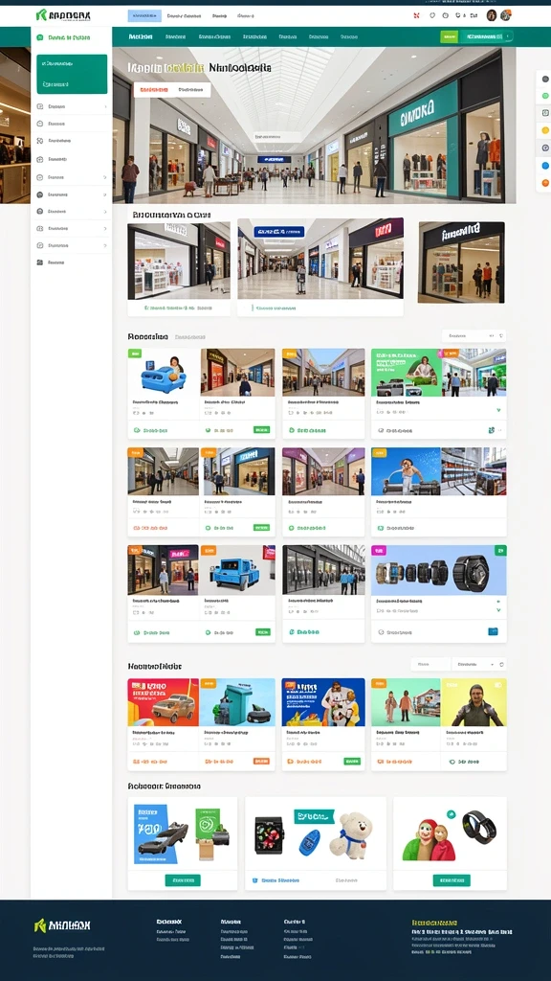
Task: Click the yellow circle in the right edge strip
Action: [x=545, y=130]
